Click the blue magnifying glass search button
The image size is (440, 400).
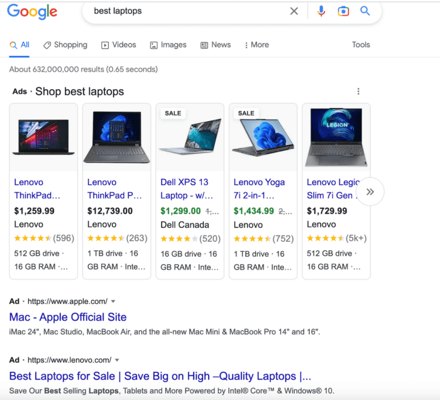tap(365, 11)
